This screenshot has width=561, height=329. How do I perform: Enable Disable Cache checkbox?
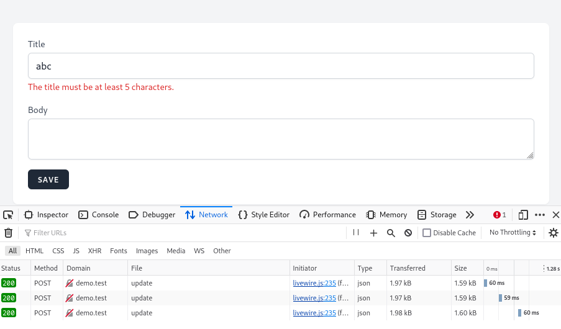[426, 233]
